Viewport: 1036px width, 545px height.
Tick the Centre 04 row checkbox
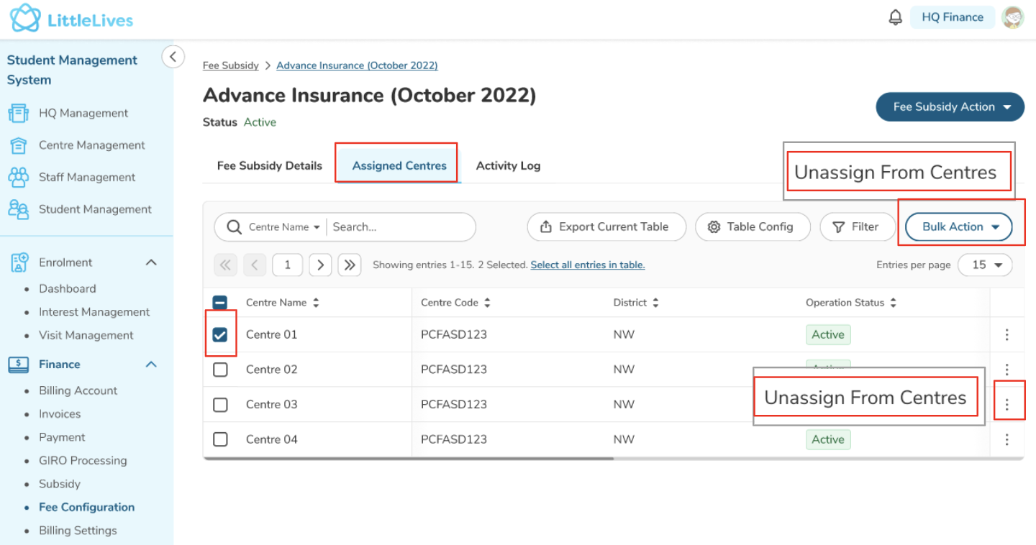click(220, 439)
